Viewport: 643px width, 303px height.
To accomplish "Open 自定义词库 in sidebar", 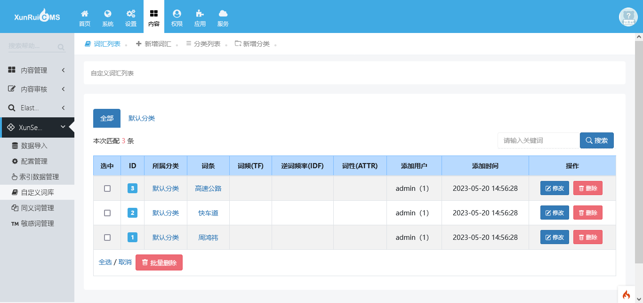I will tap(37, 192).
